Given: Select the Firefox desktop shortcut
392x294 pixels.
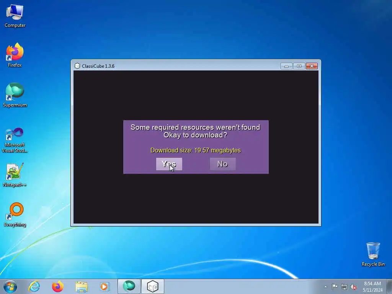Looking at the screenshot, I should 15,55.
